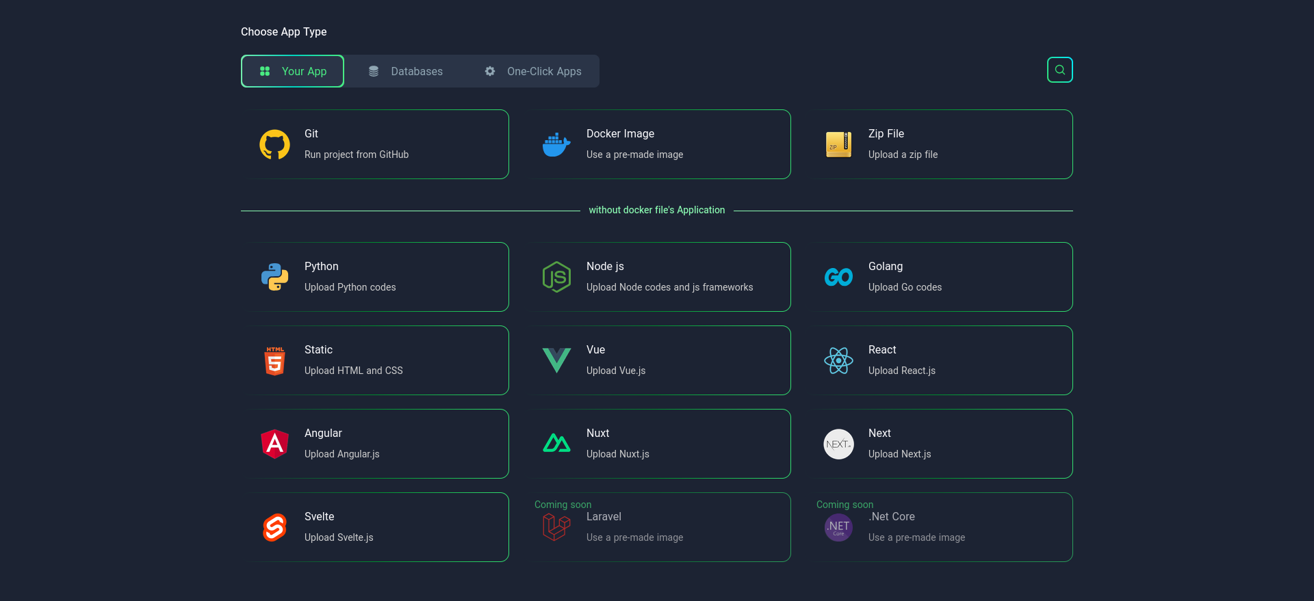Viewport: 1314px width, 601px height.
Task: Click the purple .NET Core icon
Action: pyautogui.click(x=838, y=527)
